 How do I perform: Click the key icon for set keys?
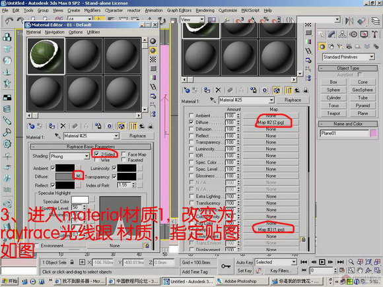coord(226,266)
